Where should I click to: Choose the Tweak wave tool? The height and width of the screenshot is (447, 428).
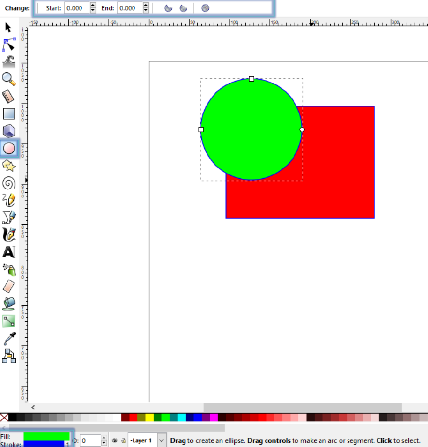pos(9,61)
